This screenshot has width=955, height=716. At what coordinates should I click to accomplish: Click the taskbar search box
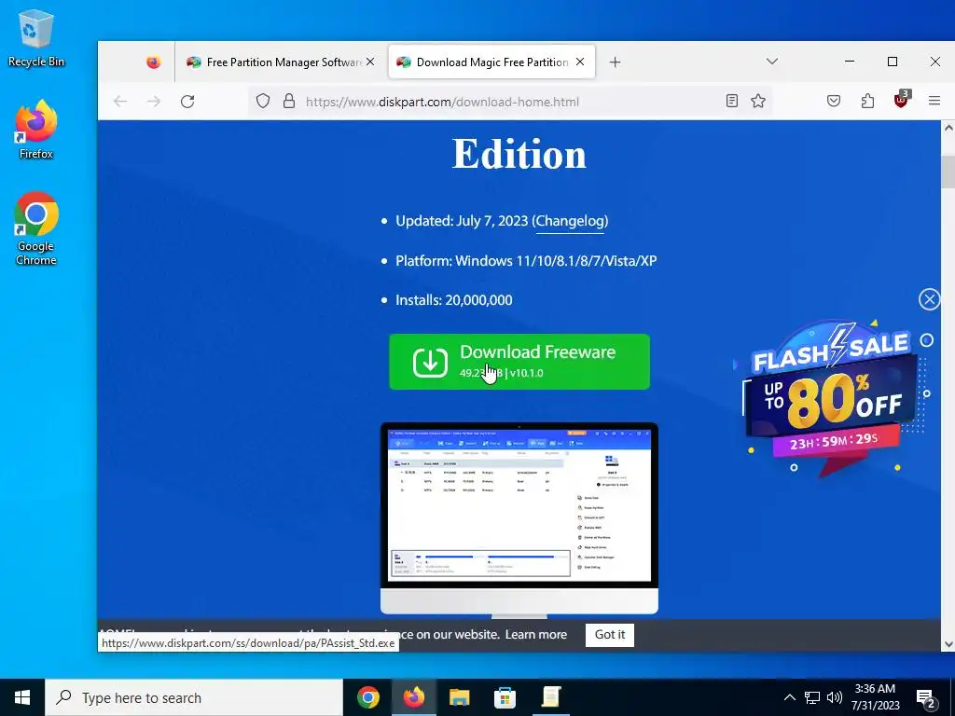coord(194,697)
